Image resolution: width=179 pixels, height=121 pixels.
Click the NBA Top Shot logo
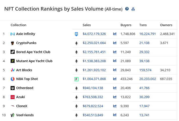[13, 79]
